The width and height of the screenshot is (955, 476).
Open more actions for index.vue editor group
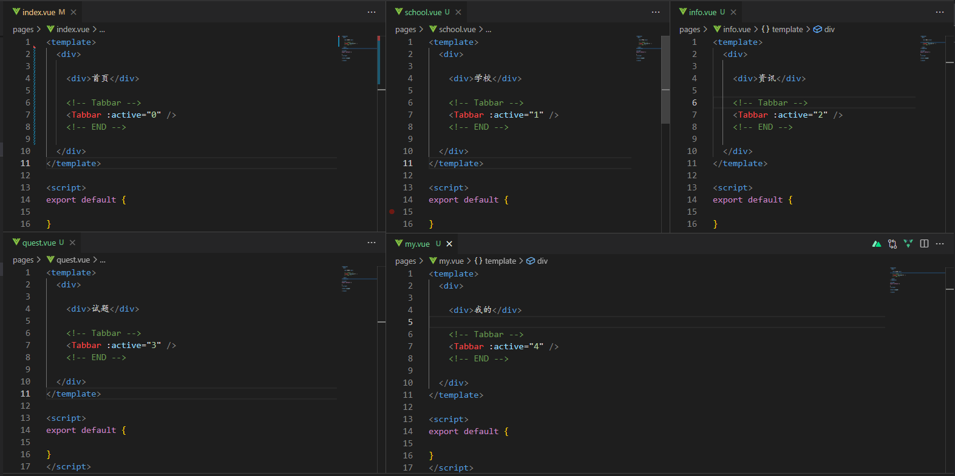coord(372,12)
